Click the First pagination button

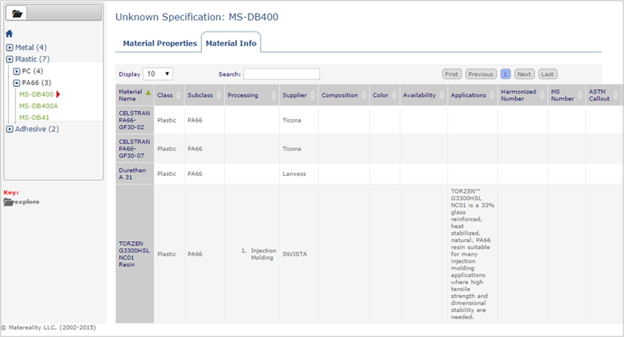tap(451, 74)
